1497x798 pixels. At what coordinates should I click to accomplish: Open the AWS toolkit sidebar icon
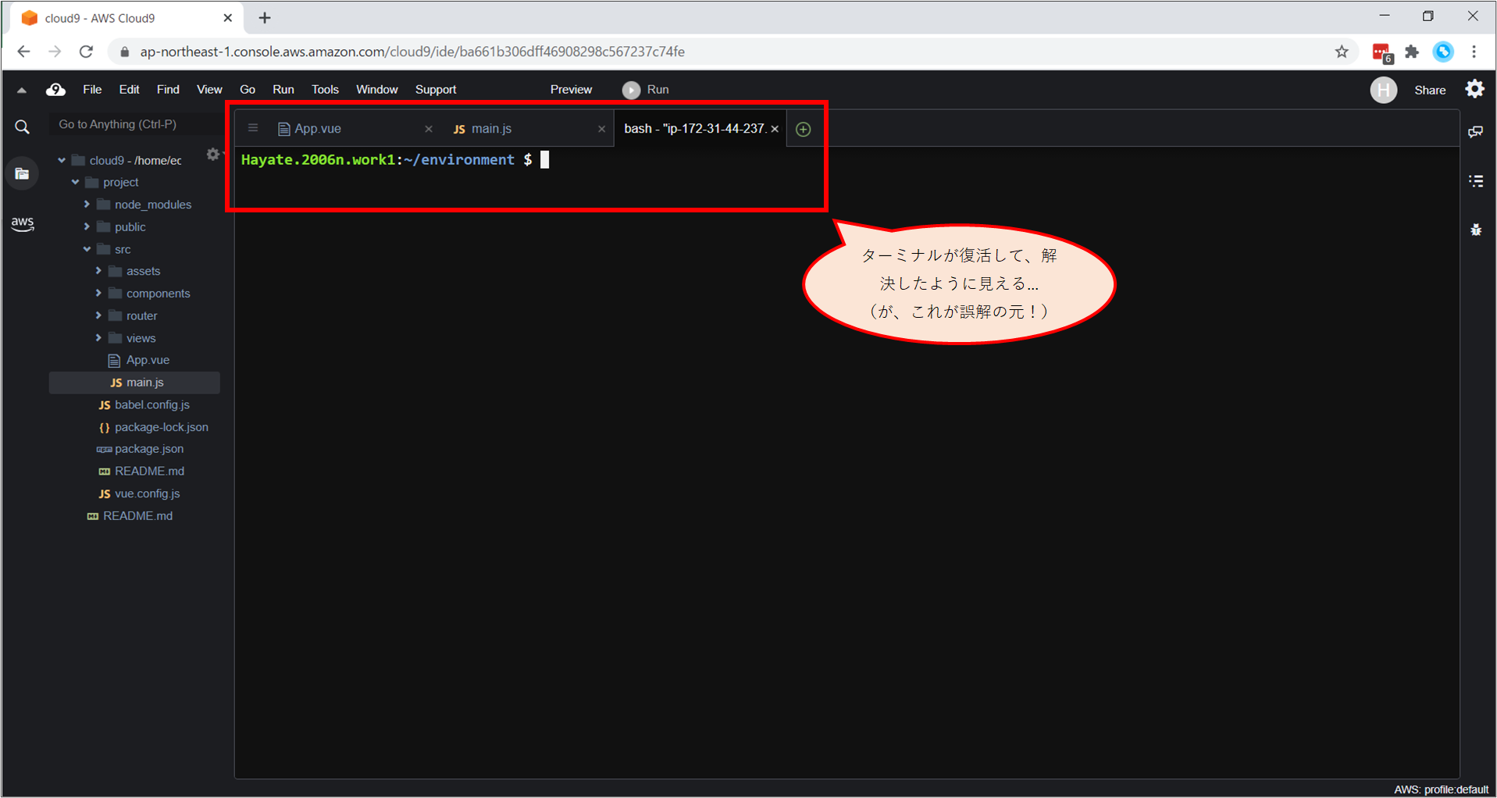coord(23,223)
